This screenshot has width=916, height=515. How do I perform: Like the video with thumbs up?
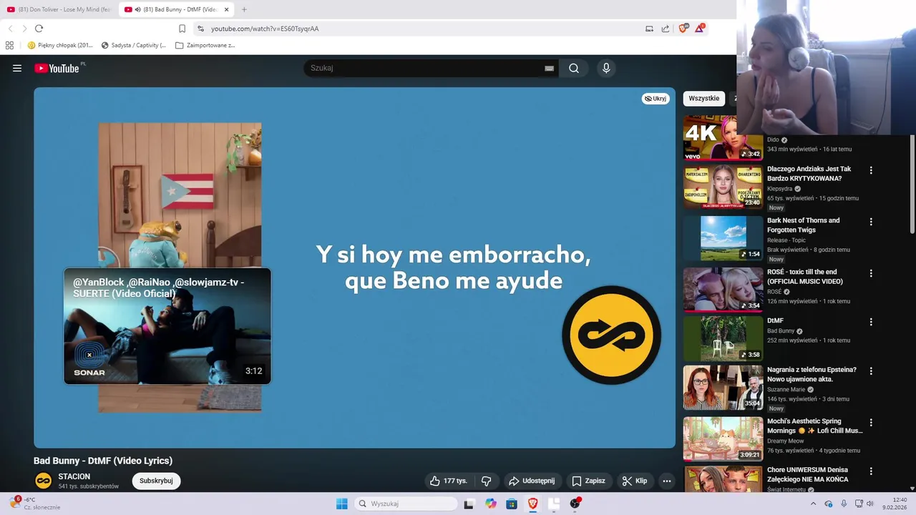(449, 481)
